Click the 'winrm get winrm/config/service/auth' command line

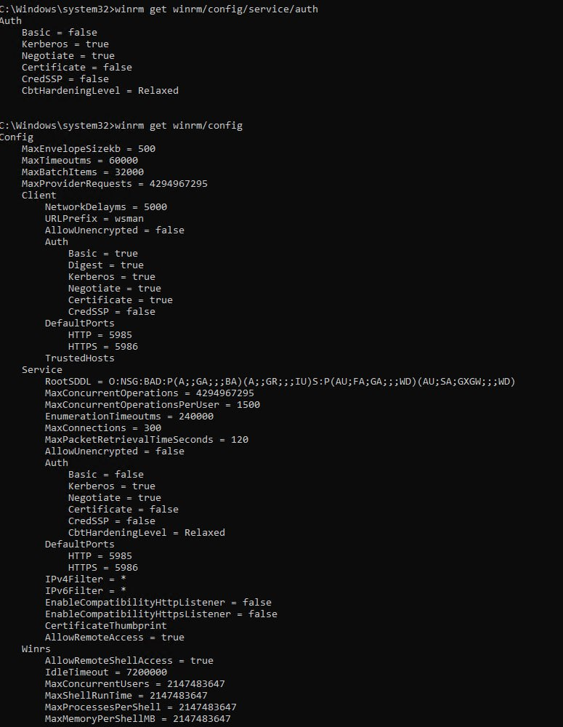(x=159, y=9)
